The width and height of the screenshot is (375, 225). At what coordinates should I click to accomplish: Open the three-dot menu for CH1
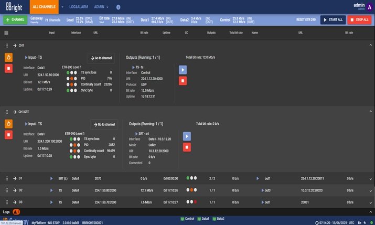(7, 46)
